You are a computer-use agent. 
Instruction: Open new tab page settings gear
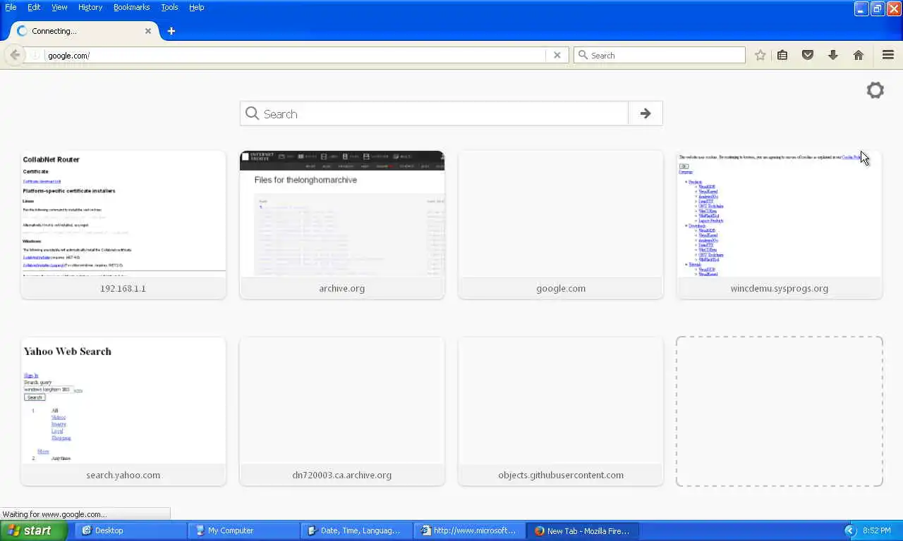875,90
